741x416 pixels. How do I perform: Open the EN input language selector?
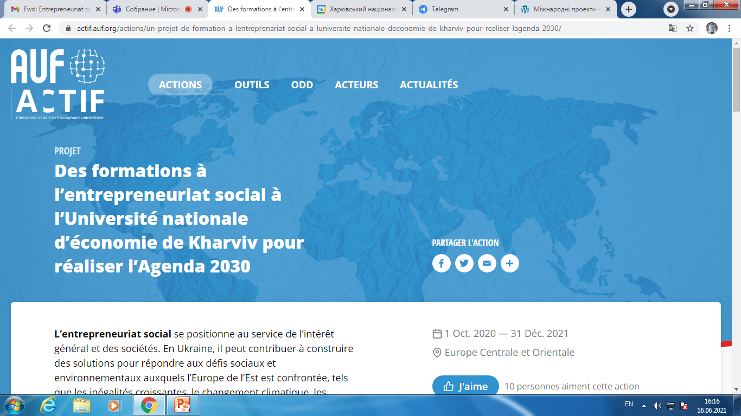coord(629,404)
